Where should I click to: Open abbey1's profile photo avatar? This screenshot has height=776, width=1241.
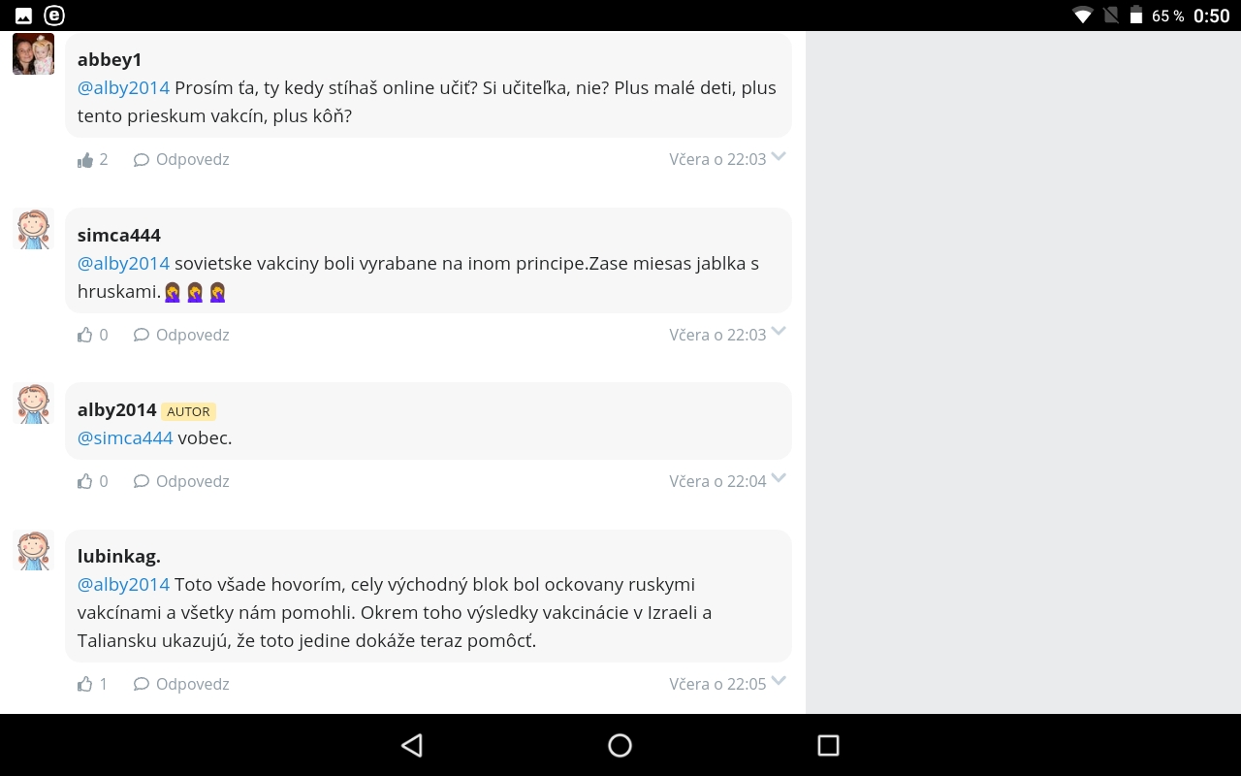click(x=33, y=54)
